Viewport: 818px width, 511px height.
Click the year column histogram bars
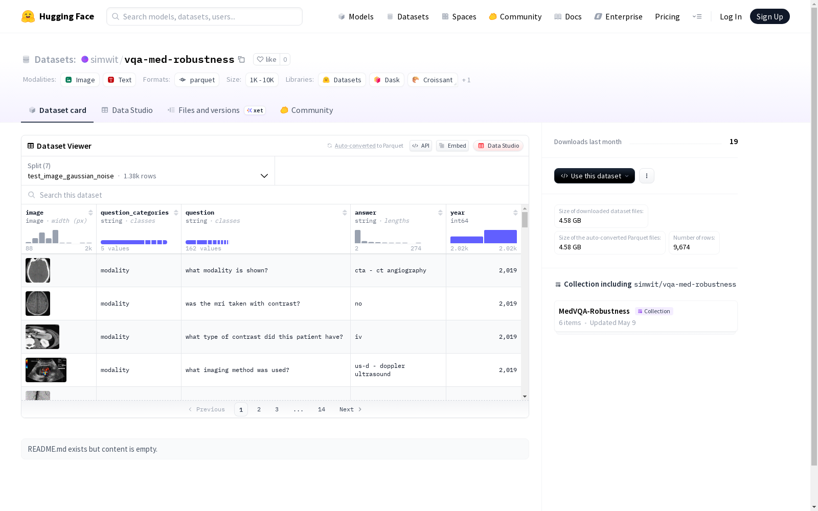pos(484,237)
